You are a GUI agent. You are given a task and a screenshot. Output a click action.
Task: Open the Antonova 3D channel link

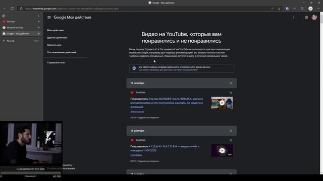(x=137, y=112)
